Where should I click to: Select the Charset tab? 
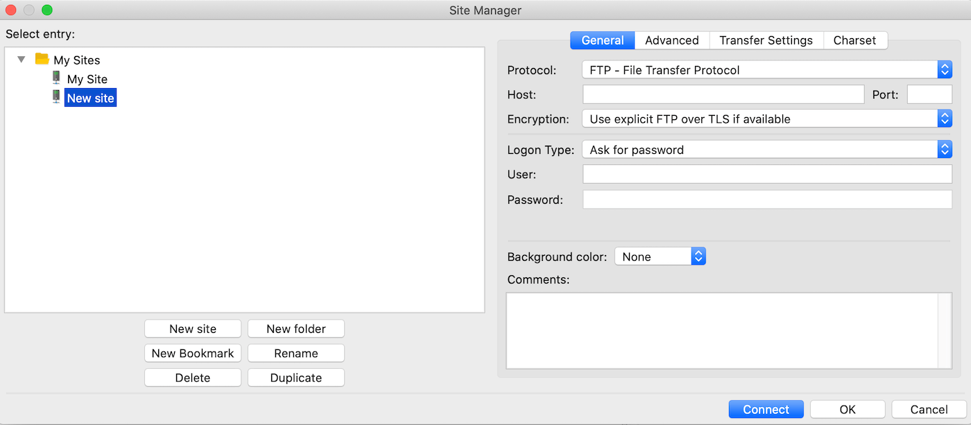(x=855, y=40)
